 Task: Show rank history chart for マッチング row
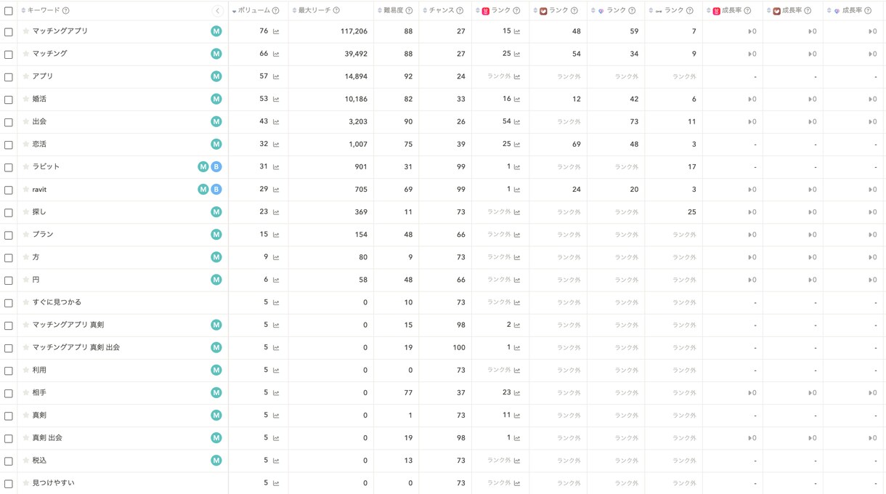tap(517, 54)
